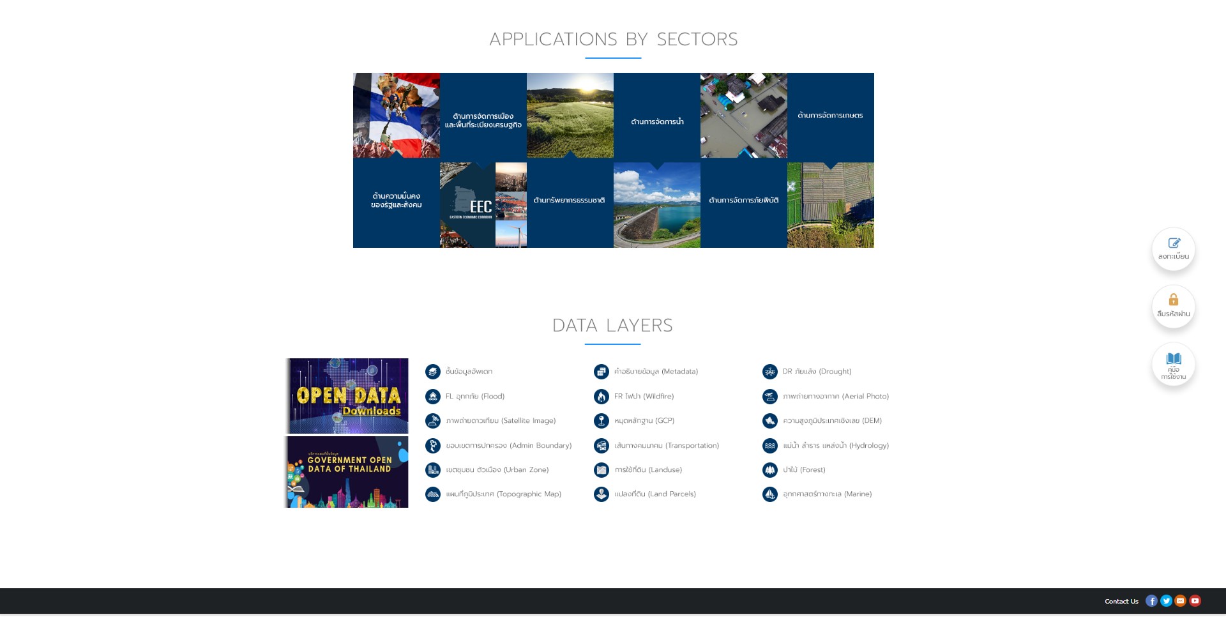Open the natural resources tile (ด้านทรัพยากรธรรมชาติ)
The image size is (1226, 624).
click(x=570, y=203)
